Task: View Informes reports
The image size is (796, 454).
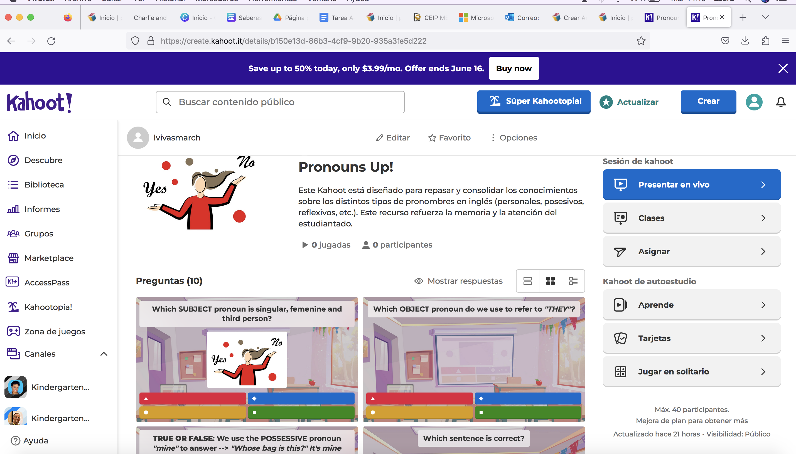Action: point(42,209)
